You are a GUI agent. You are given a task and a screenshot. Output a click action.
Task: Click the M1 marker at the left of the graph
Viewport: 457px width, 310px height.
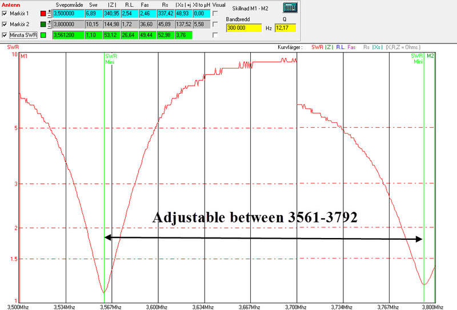[24, 56]
